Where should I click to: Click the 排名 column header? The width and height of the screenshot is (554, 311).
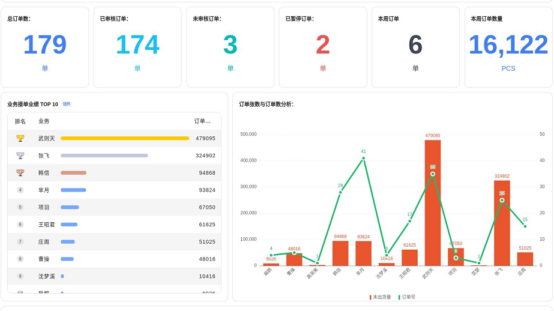(20, 121)
